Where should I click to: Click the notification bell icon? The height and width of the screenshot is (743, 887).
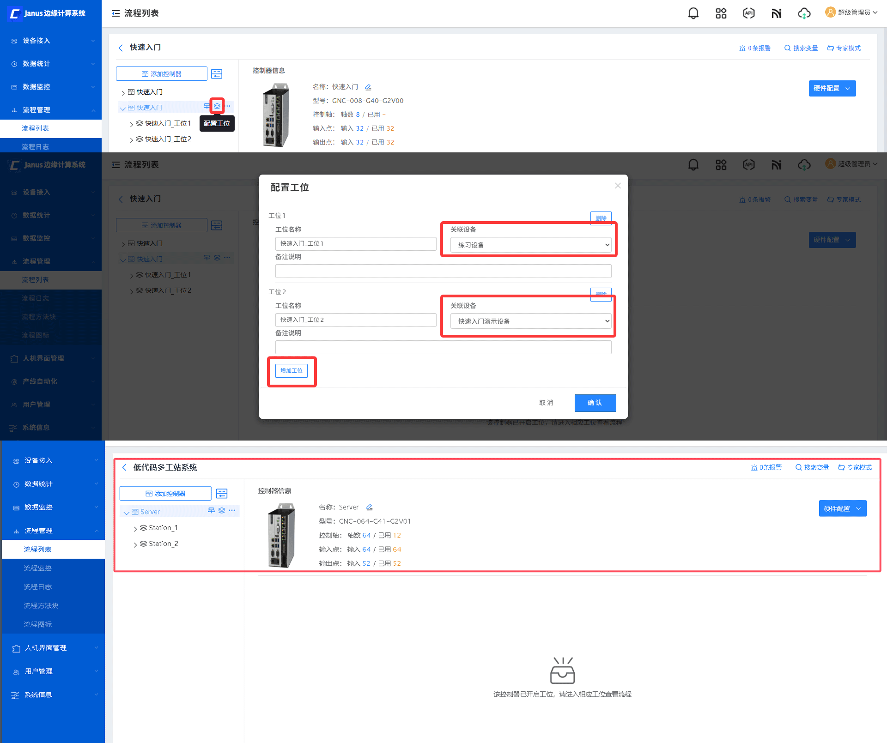click(693, 13)
